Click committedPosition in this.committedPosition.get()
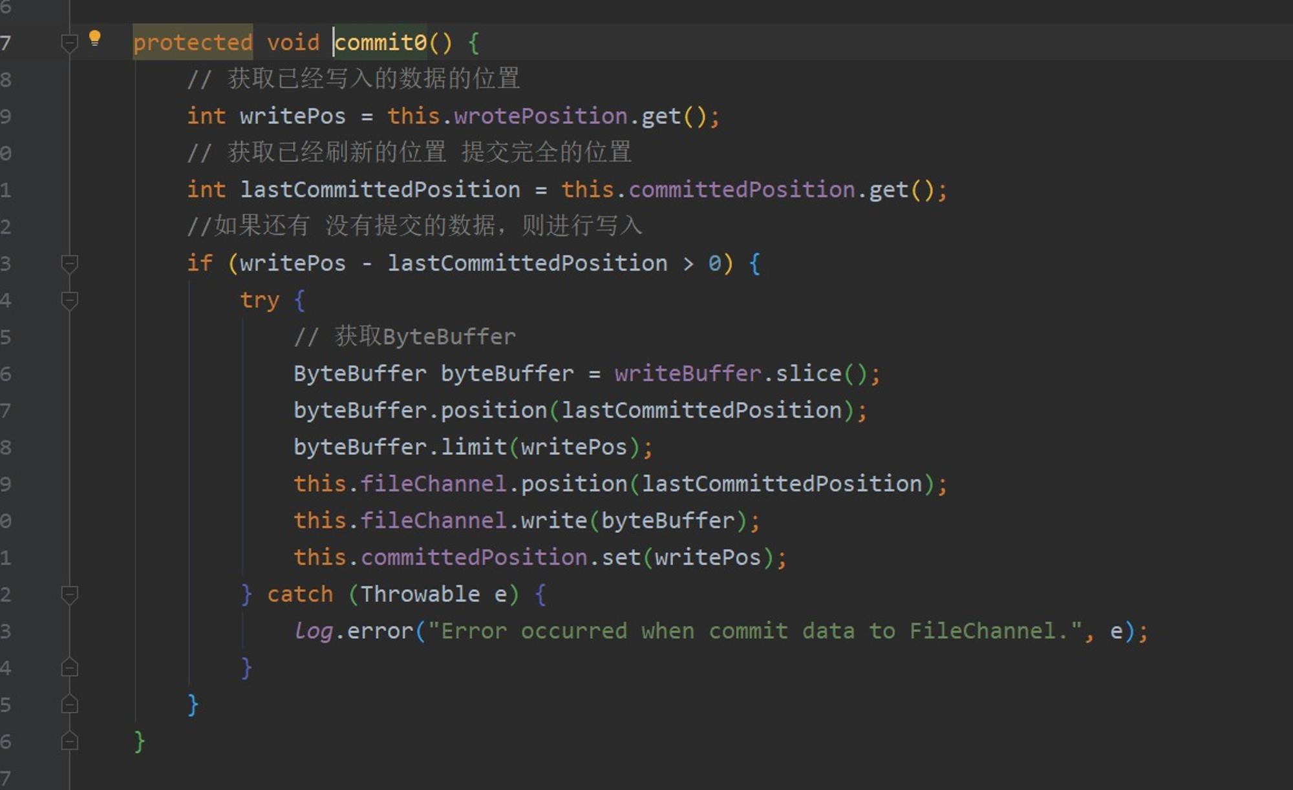Screen dimensions: 1293x790 point(742,190)
